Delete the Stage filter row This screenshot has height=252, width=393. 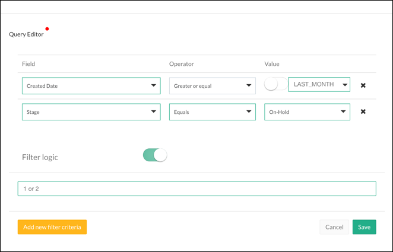tap(363, 111)
